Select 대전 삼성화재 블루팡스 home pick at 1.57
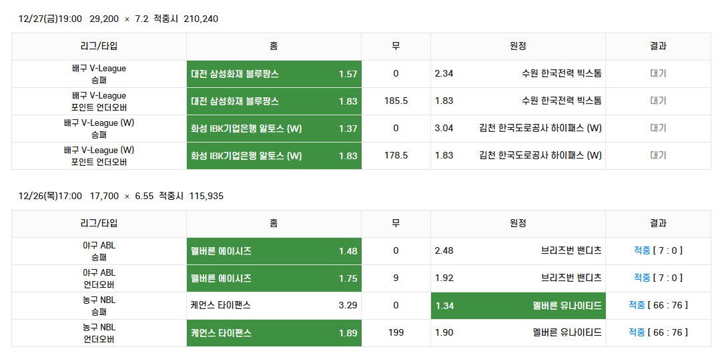718x359 pixels. [x=274, y=74]
